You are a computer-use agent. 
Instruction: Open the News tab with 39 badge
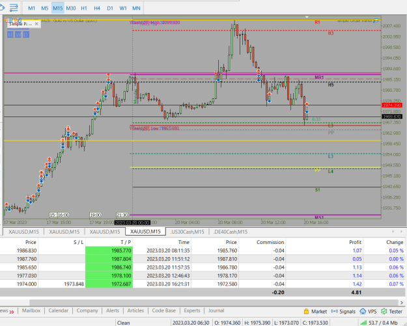click(7, 310)
